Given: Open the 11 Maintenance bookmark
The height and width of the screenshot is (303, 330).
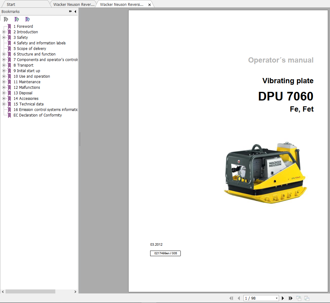Looking at the screenshot, I should (27, 82).
